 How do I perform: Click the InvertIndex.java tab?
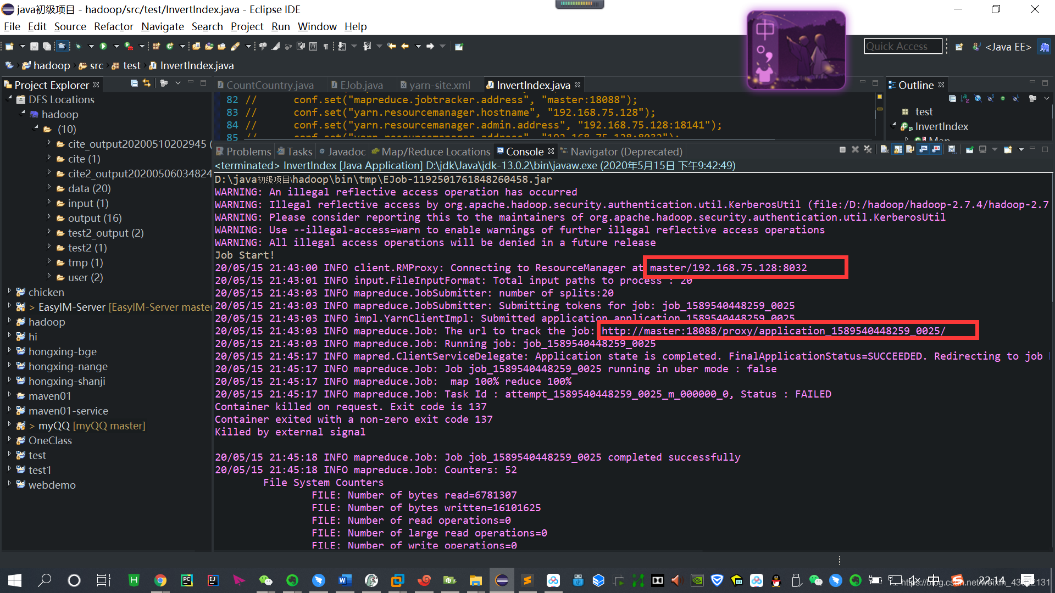pos(534,85)
